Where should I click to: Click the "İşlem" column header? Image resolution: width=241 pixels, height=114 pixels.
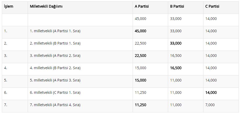point(9,6)
